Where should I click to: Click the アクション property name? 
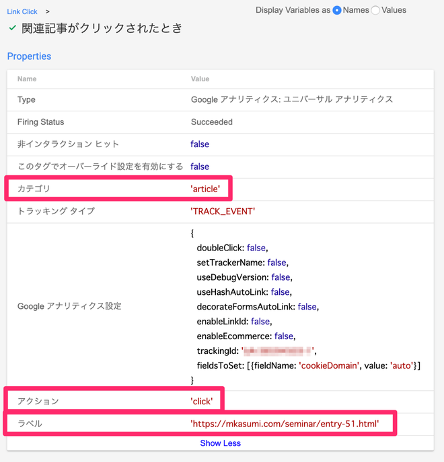[x=38, y=401]
